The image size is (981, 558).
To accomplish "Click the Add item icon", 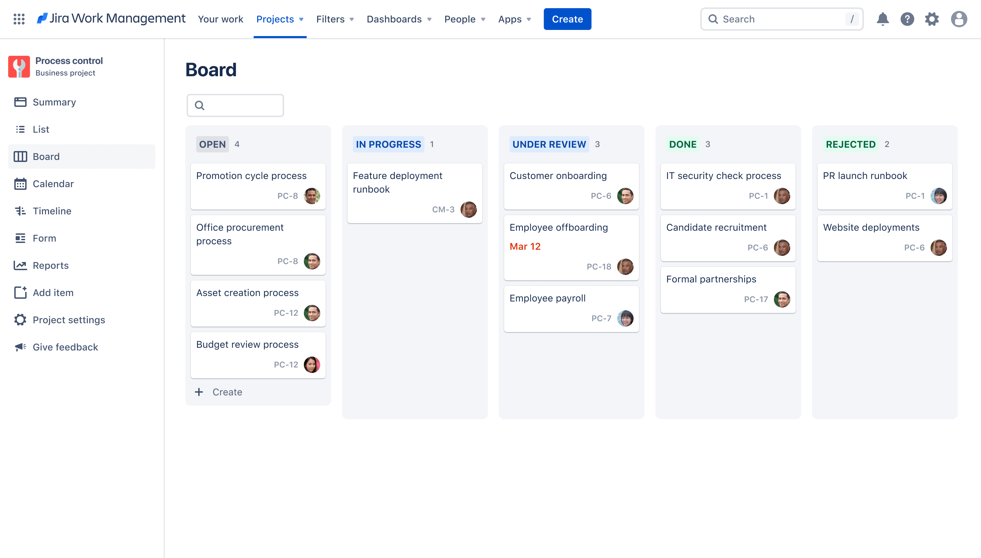I will pyautogui.click(x=19, y=292).
